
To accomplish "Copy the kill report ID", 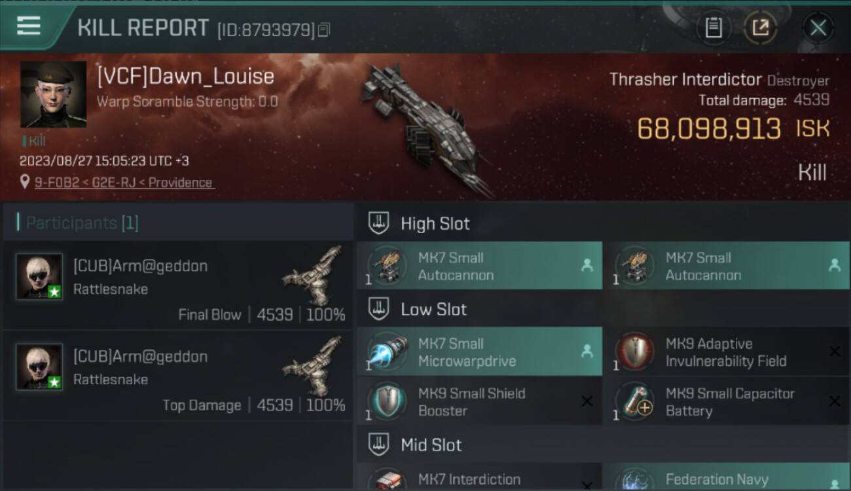I will click(x=325, y=29).
